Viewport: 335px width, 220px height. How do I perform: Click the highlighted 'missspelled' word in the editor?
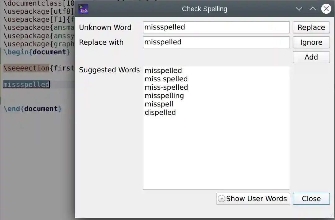[26, 84]
